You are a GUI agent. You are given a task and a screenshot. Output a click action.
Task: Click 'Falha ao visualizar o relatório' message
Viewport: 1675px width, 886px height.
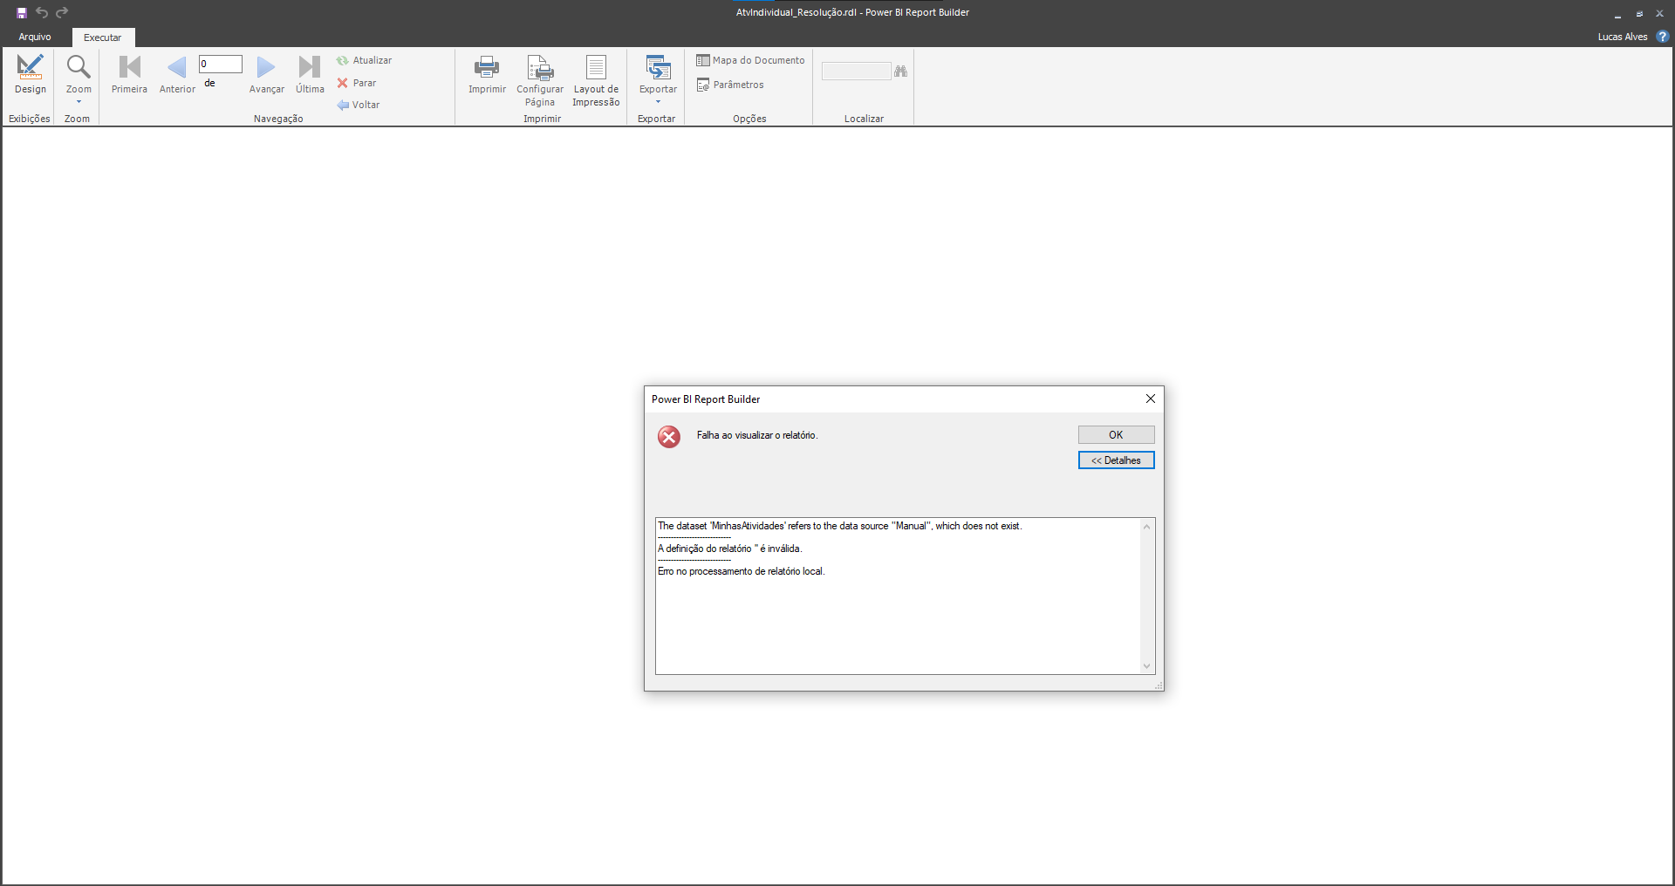click(x=757, y=435)
